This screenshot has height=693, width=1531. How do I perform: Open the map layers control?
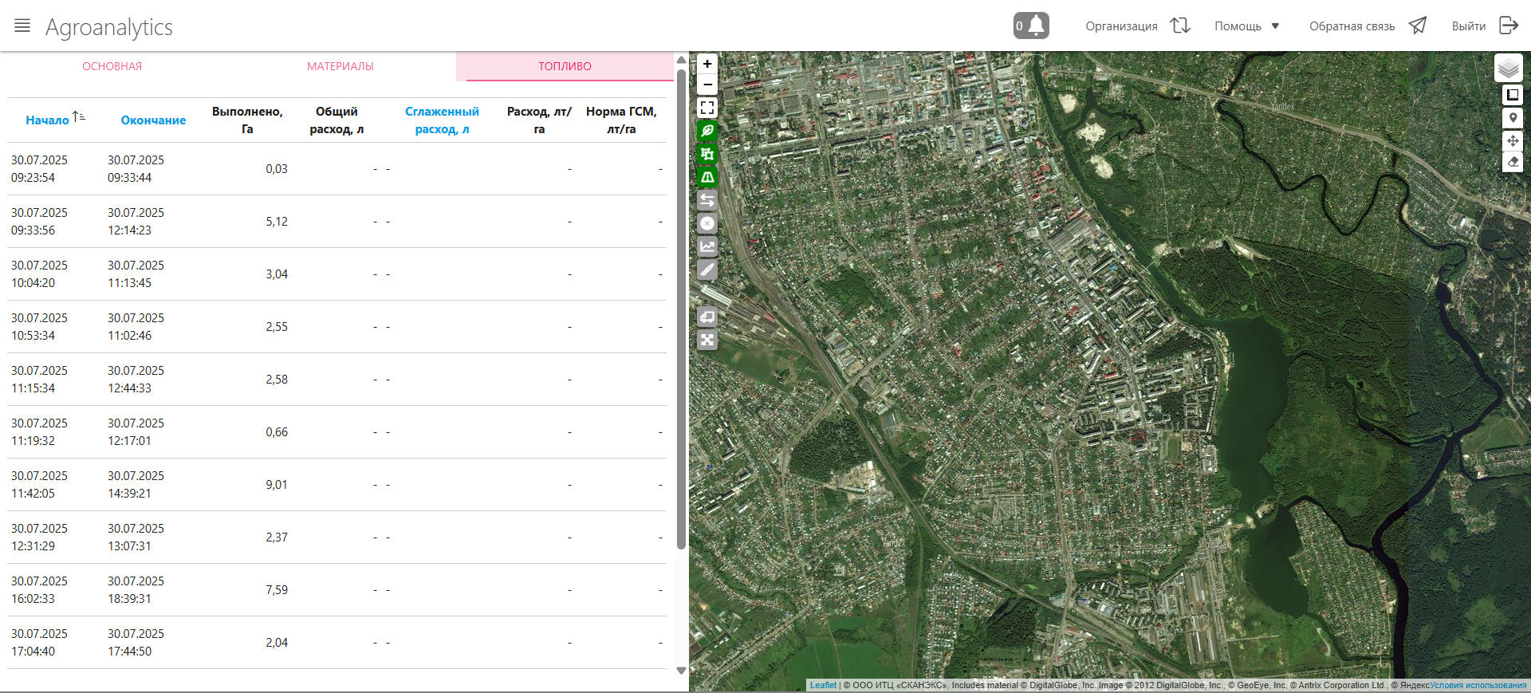[1508, 69]
